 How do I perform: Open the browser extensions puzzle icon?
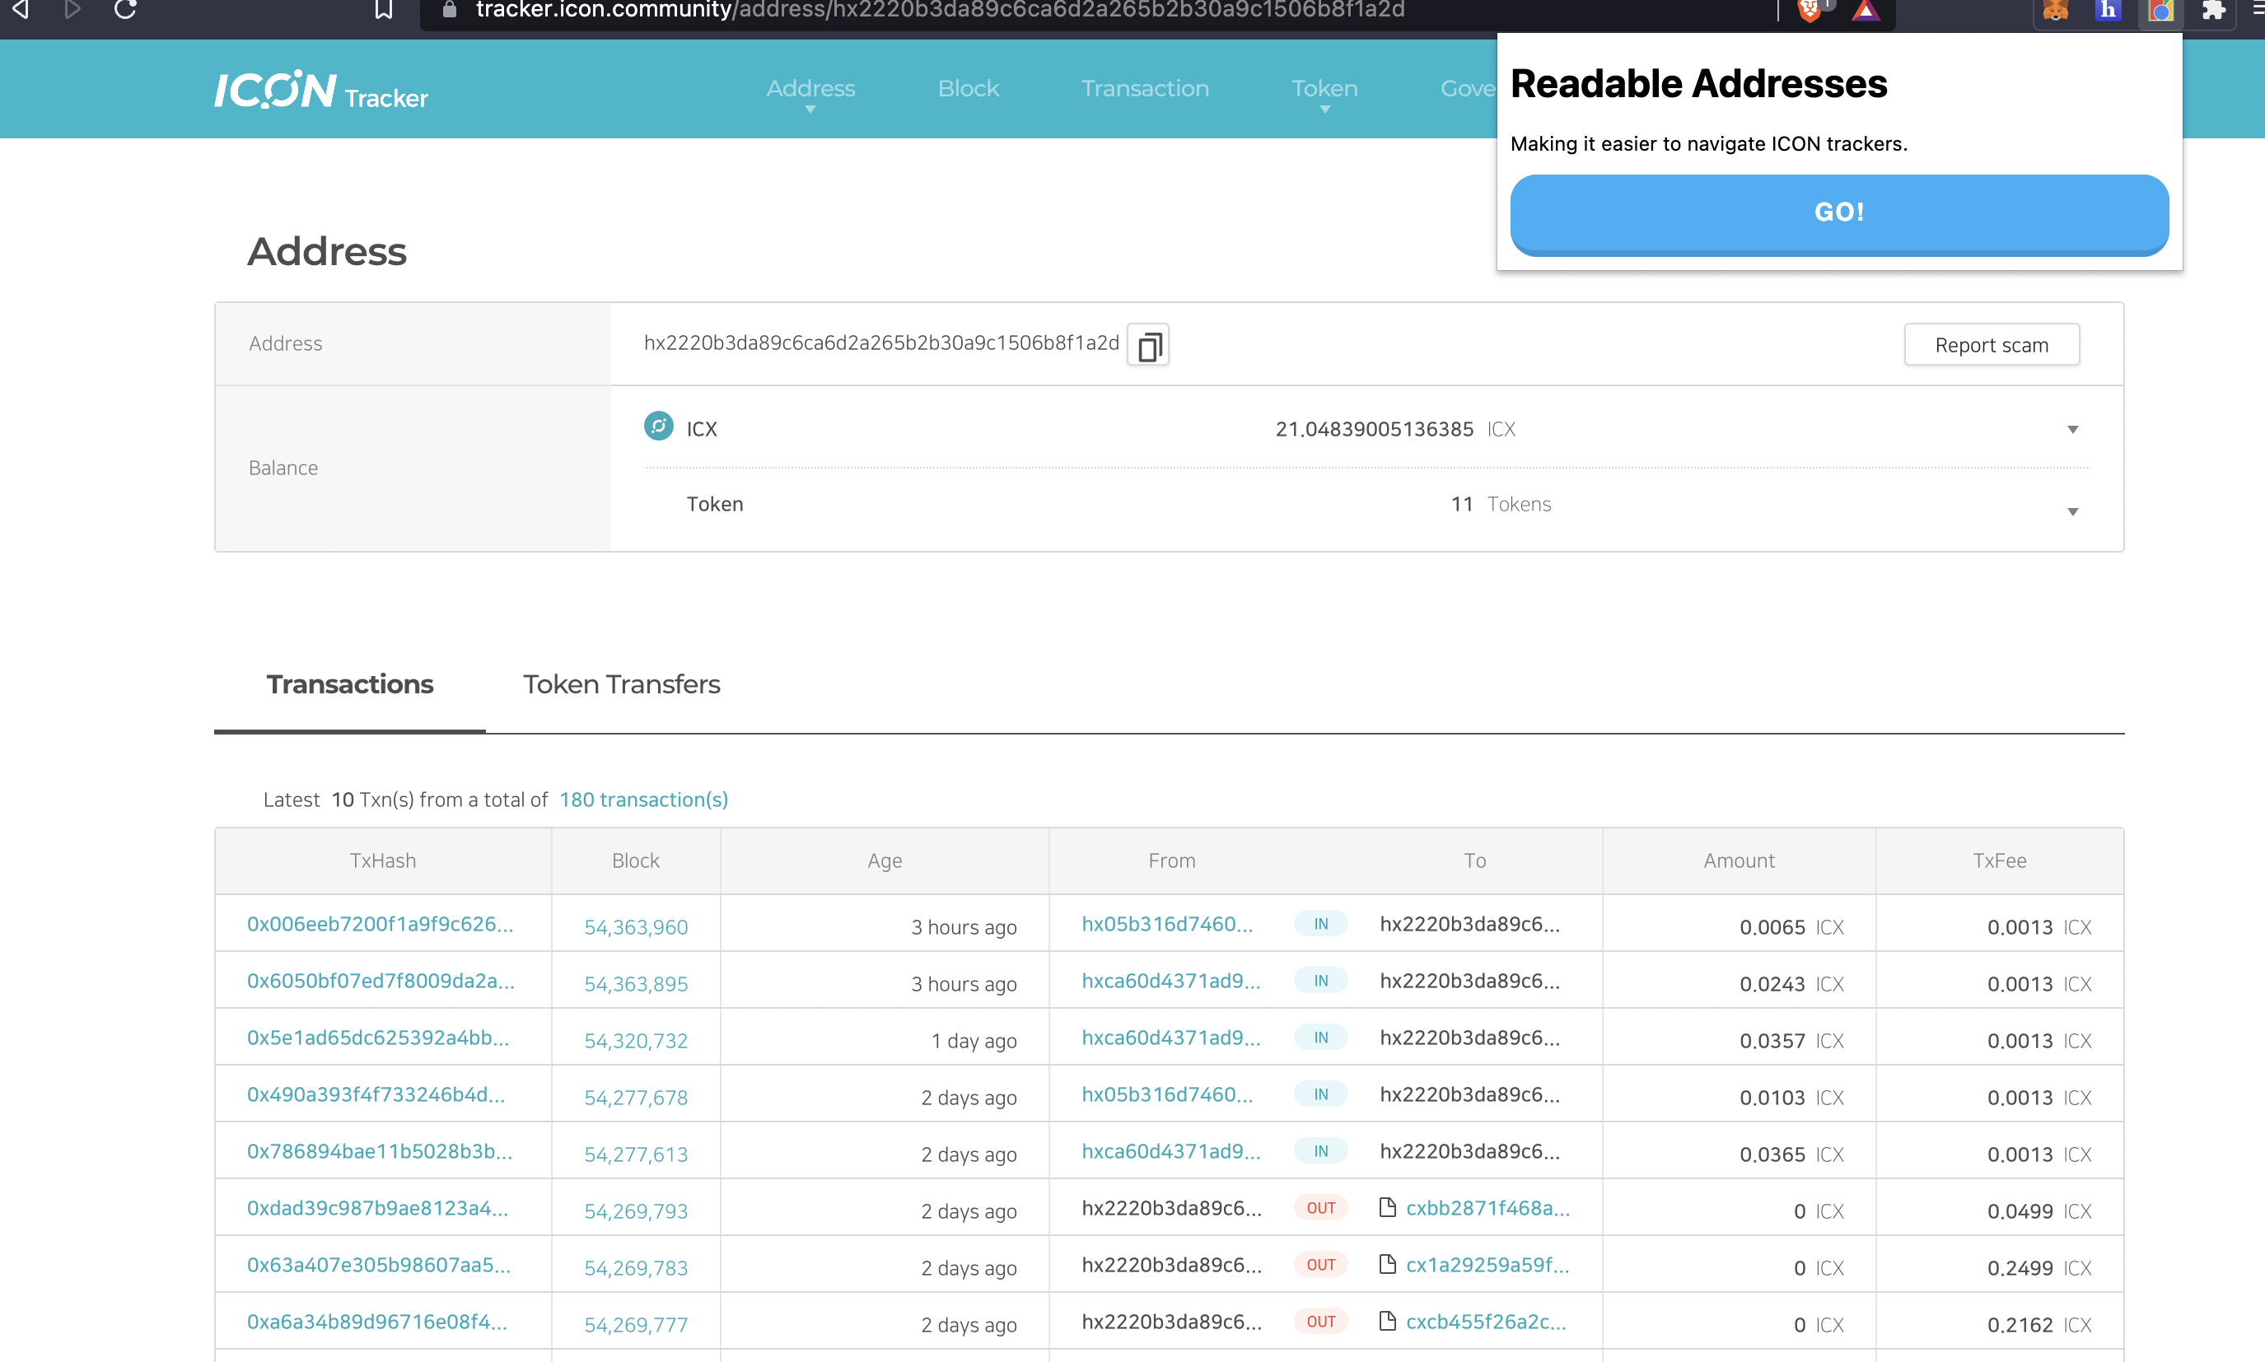coord(2212,10)
